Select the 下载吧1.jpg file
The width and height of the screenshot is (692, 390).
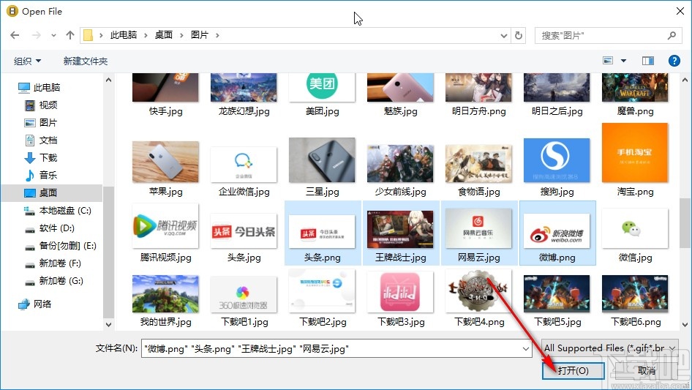(x=244, y=301)
